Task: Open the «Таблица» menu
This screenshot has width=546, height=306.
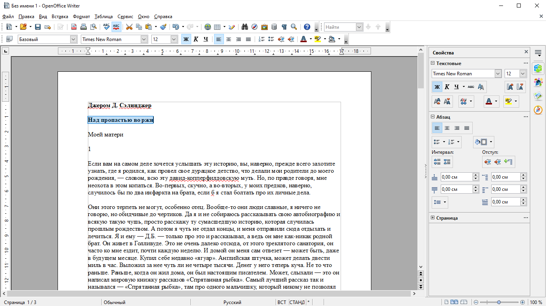Action: 104,17
